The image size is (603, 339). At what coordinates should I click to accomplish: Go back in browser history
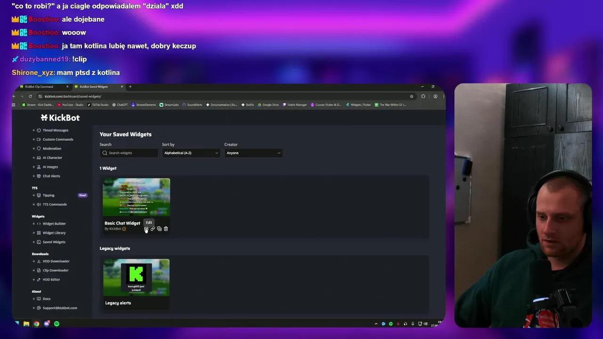[14, 97]
